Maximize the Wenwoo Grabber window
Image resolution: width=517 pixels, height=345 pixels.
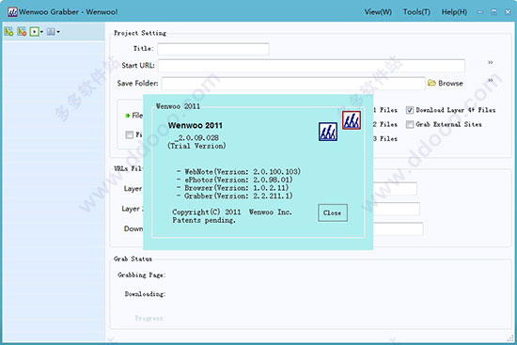coord(493,12)
